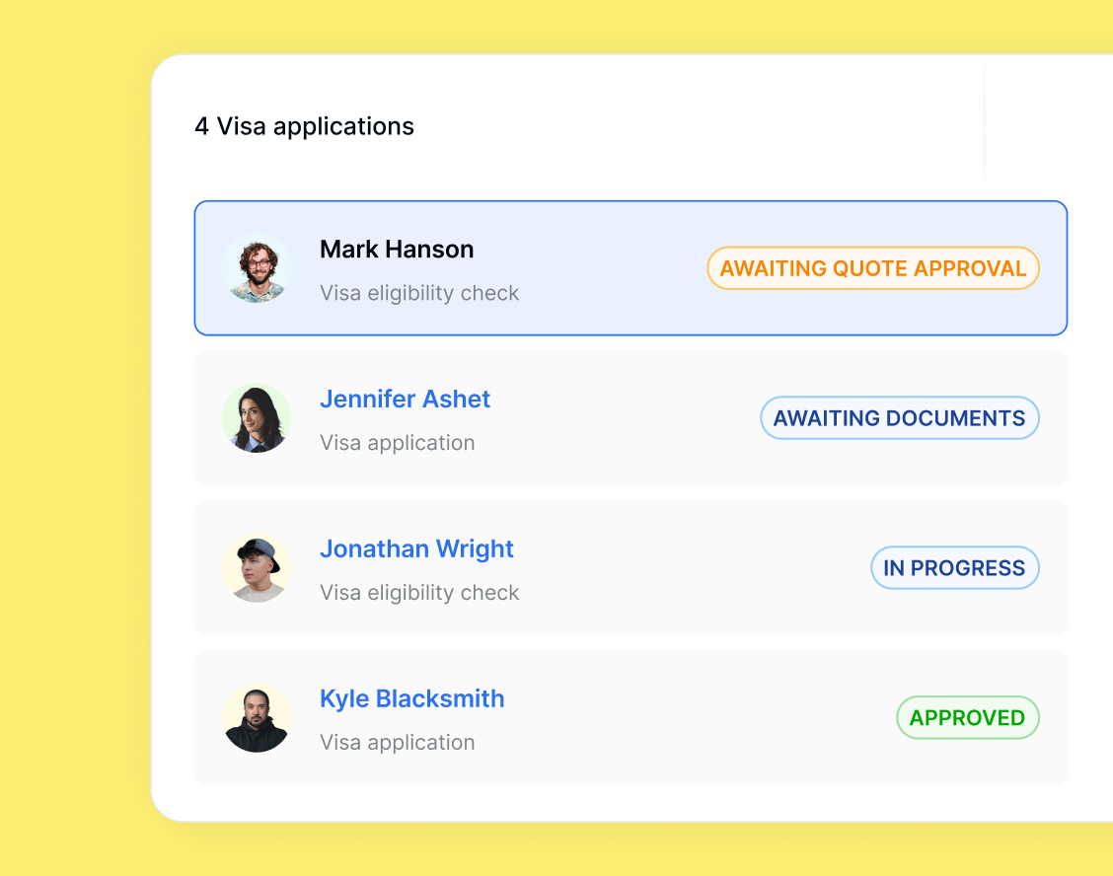This screenshot has height=876, width=1113.
Task: Click Mark Hanson's profile avatar
Action: (x=257, y=268)
